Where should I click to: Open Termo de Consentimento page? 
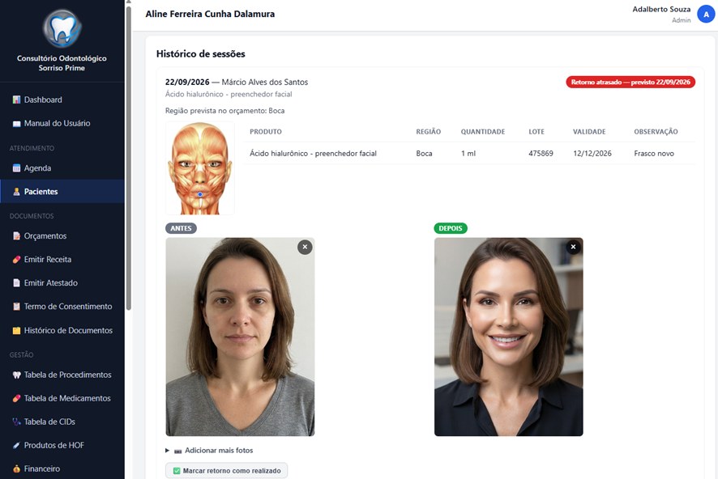pyautogui.click(x=62, y=307)
